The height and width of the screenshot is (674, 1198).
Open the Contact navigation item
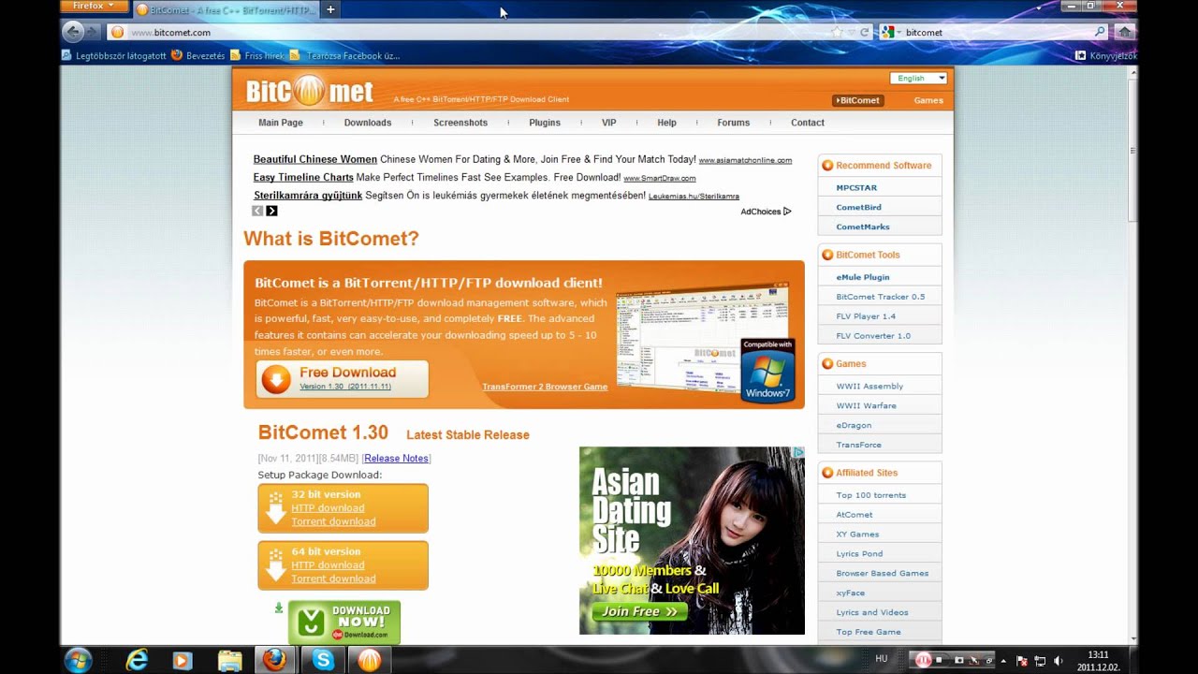(808, 123)
